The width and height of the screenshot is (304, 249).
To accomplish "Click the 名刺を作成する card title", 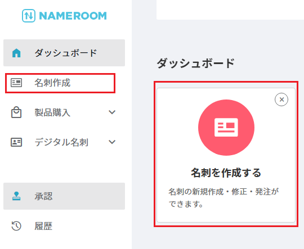I will (226, 173).
